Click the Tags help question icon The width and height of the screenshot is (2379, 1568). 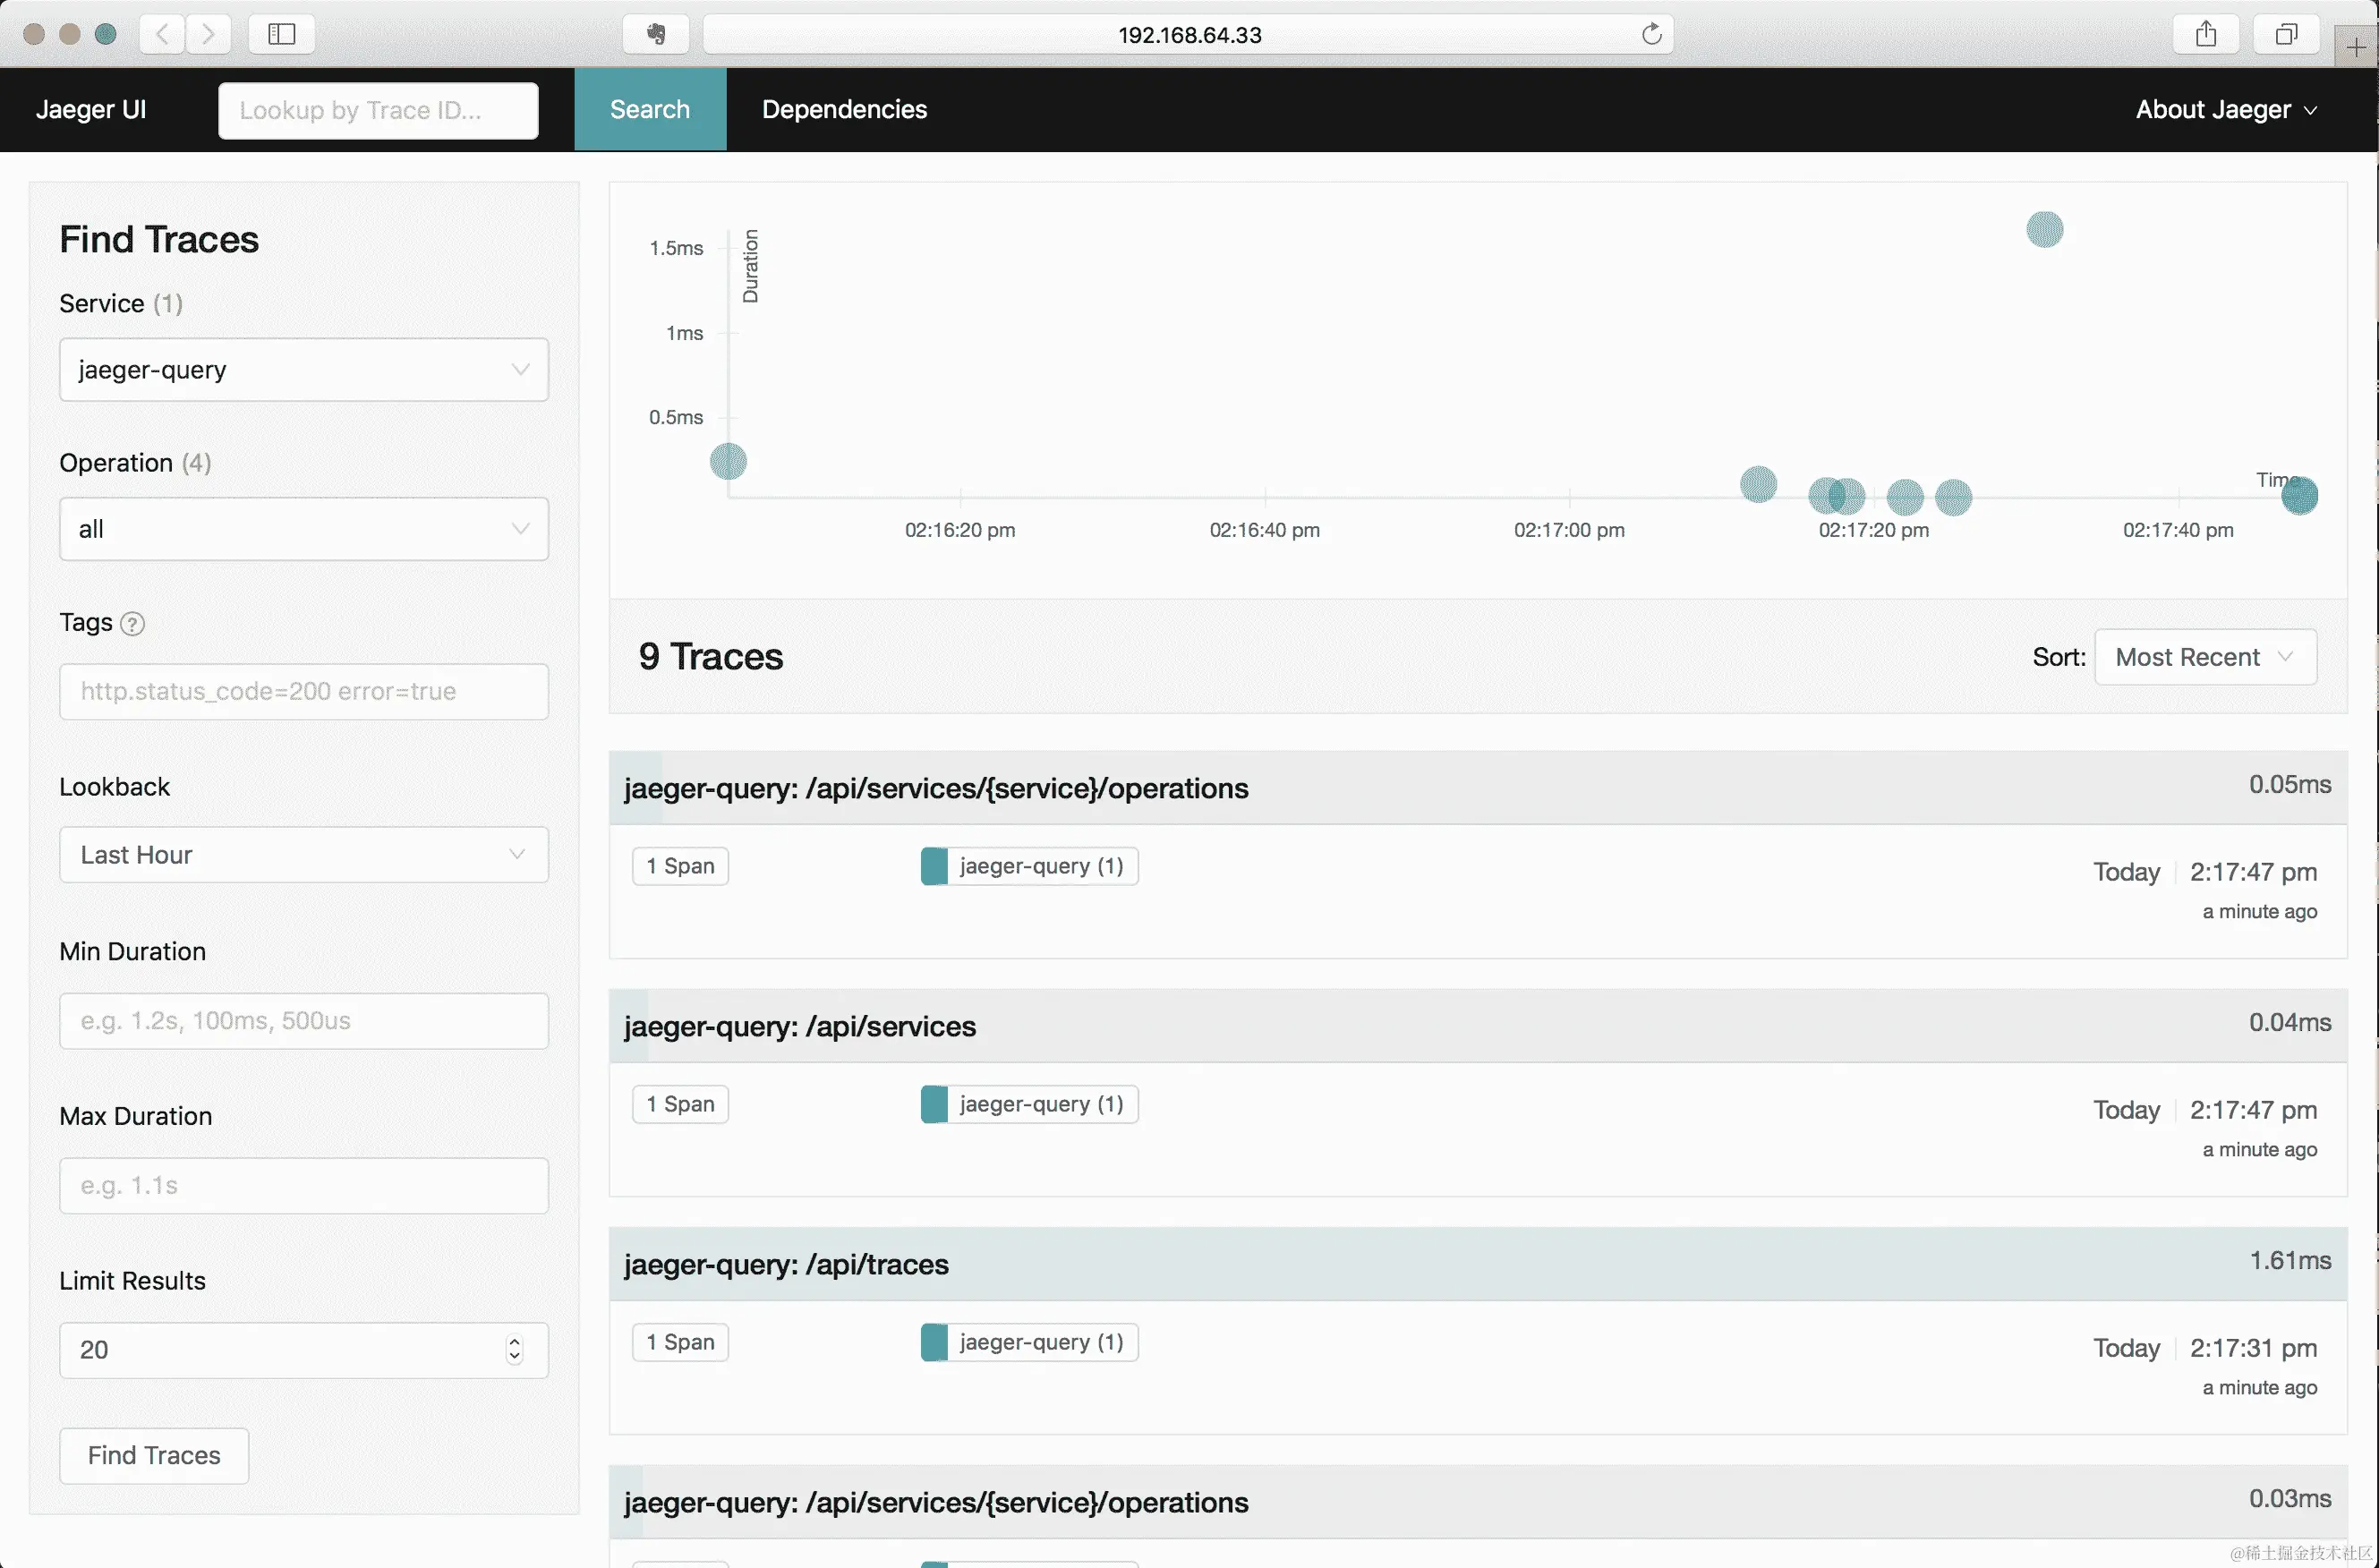click(x=132, y=624)
